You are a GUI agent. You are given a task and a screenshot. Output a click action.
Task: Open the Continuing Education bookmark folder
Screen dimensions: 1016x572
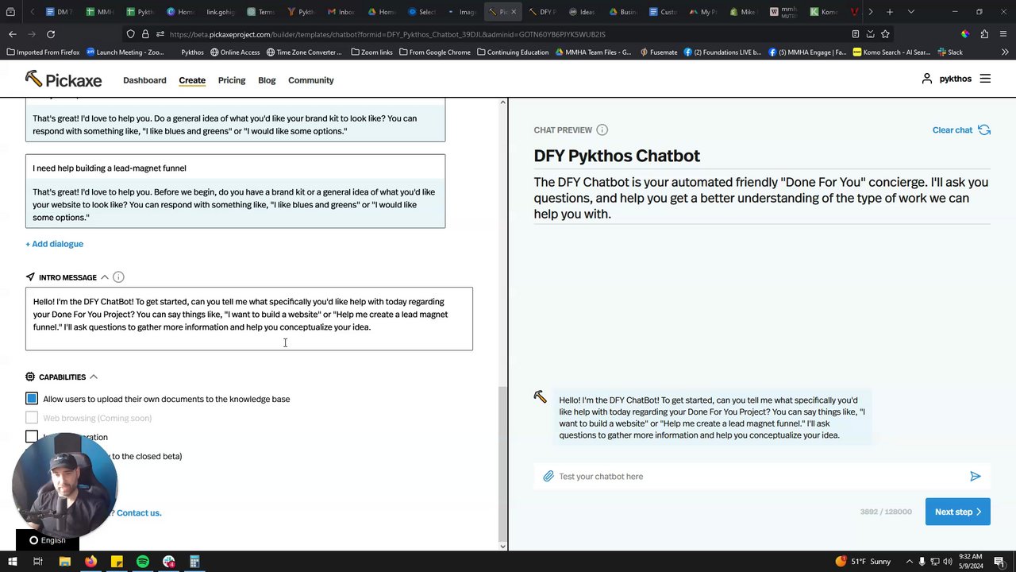[513, 52]
